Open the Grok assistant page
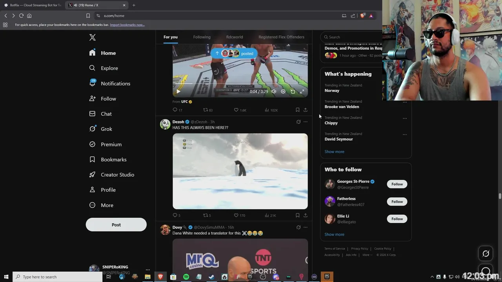The image size is (502, 282). (100, 129)
